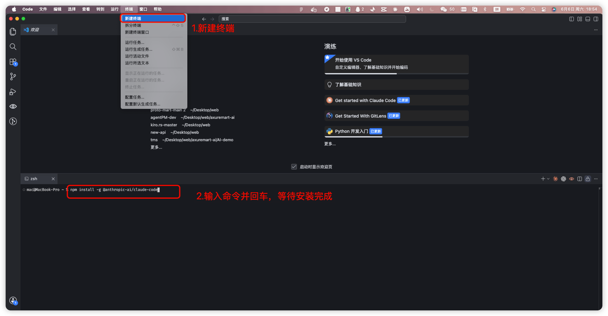The image size is (608, 316).
Task: Toggle the lock icon in terminal toolbar
Action: click(x=588, y=179)
